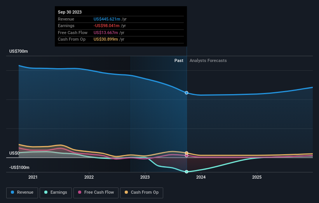Viewport: 319px width, 203px height.
Task: Click the US$30.899m cash from op value
Action: pyautogui.click(x=106, y=40)
